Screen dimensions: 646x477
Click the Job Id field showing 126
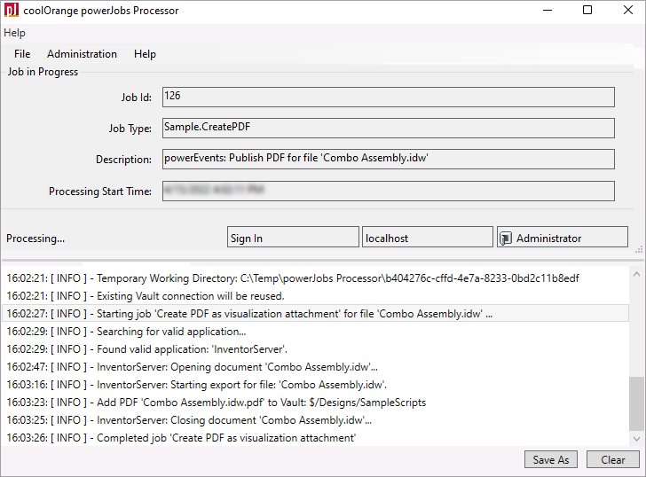point(389,97)
